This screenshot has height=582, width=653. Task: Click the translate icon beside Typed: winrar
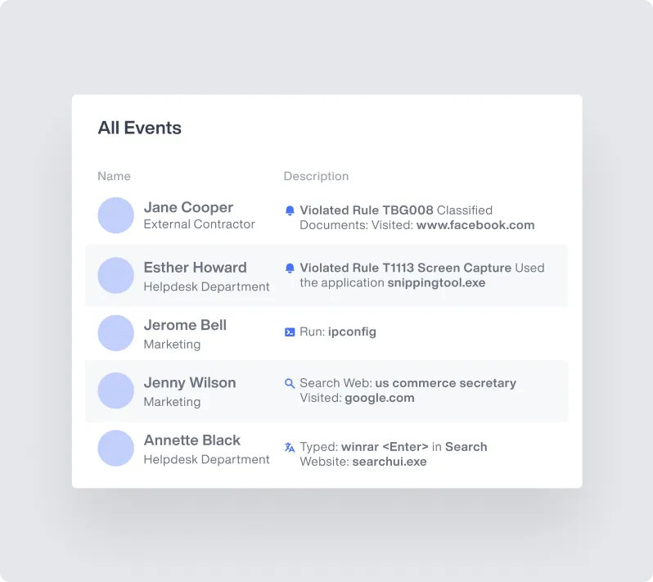point(290,447)
